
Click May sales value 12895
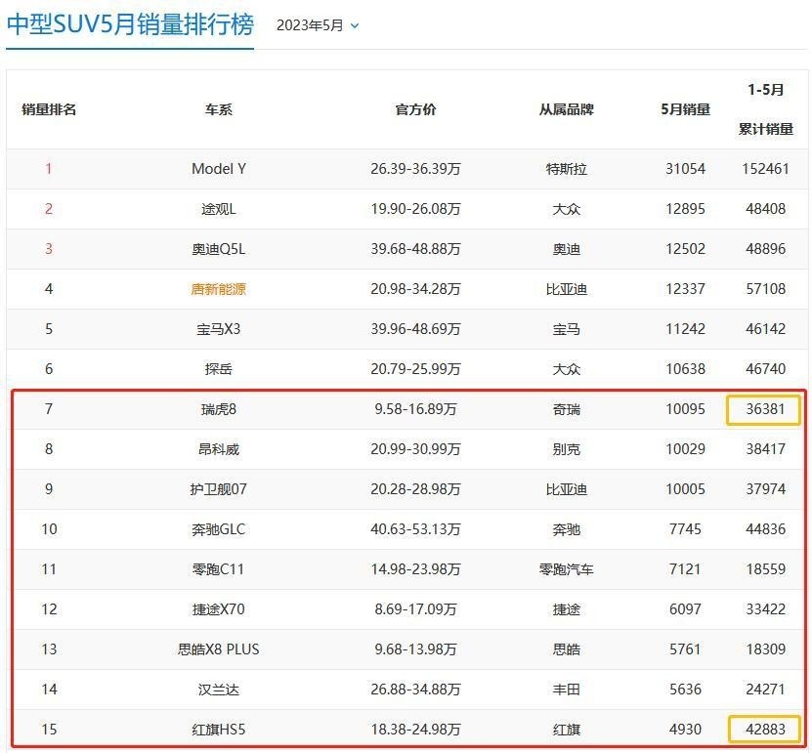coord(685,209)
